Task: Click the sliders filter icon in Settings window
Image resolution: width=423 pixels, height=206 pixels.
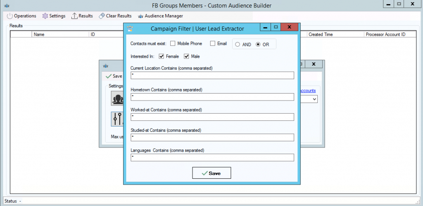Action: click(118, 119)
